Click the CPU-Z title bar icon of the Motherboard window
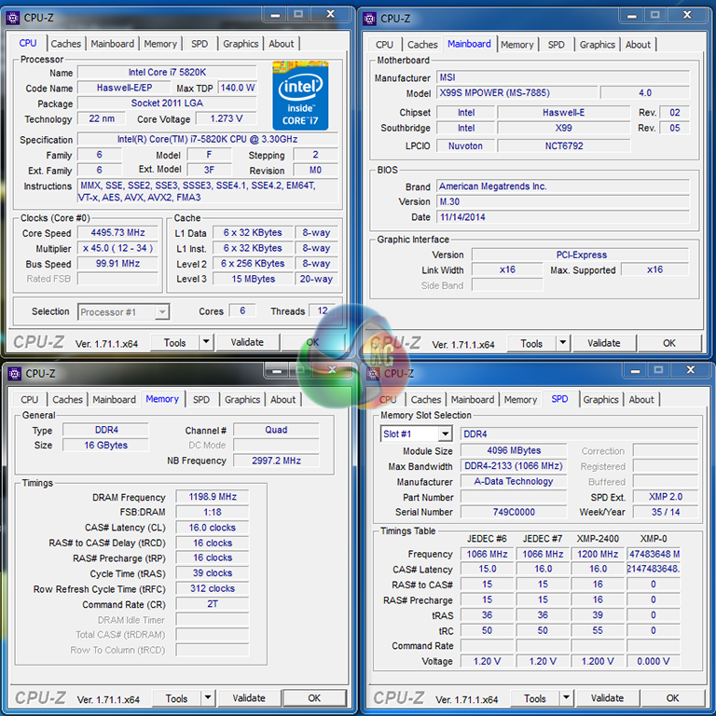 [370, 18]
